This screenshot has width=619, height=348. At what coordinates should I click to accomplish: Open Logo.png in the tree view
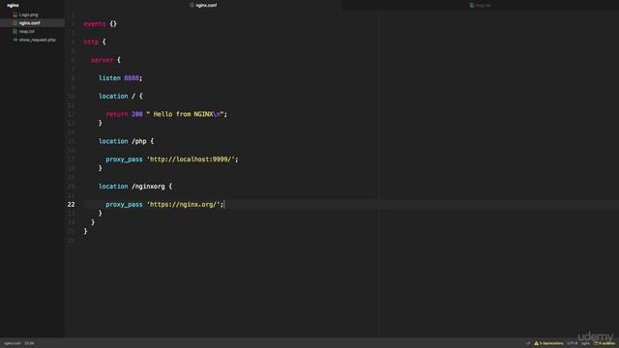[28, 14]
